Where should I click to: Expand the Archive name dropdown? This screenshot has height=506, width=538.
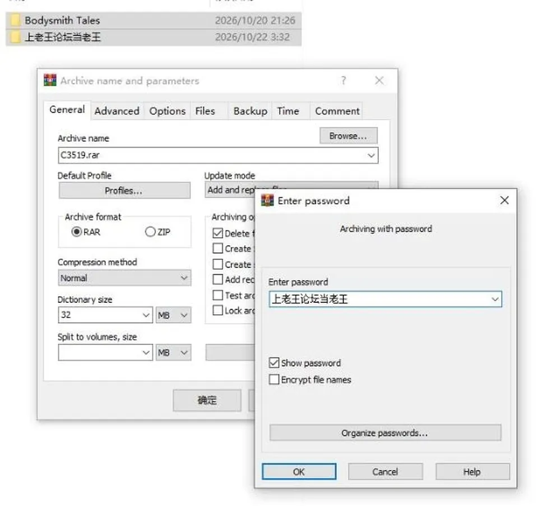pos(371,155)
